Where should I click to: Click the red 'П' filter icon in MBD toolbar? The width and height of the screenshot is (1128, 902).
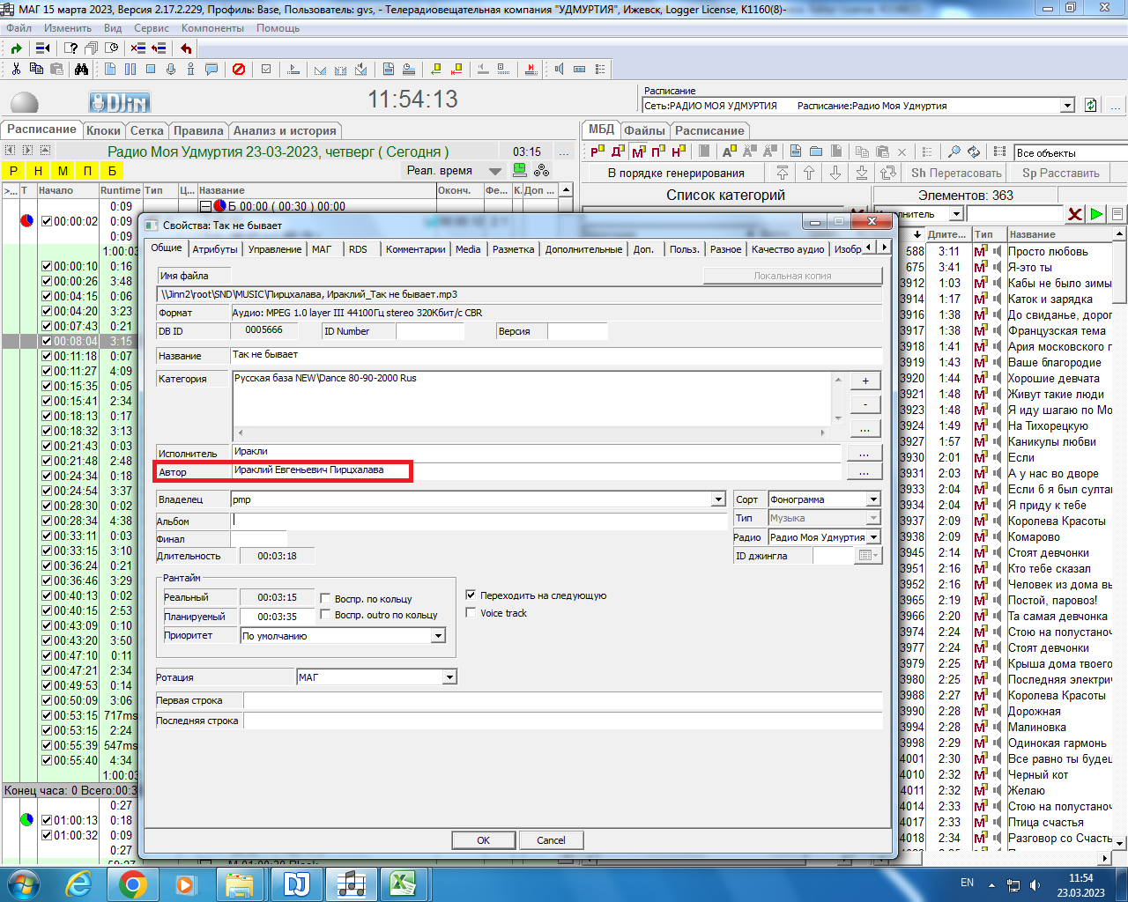(x=658, y=152)
